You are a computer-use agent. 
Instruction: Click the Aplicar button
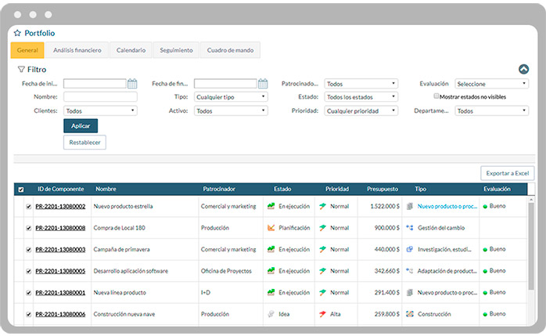coord(81,126)
